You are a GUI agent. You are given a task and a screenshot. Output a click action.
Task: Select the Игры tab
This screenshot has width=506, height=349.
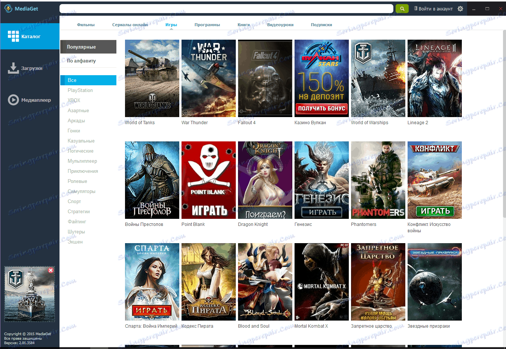point(171,25)
